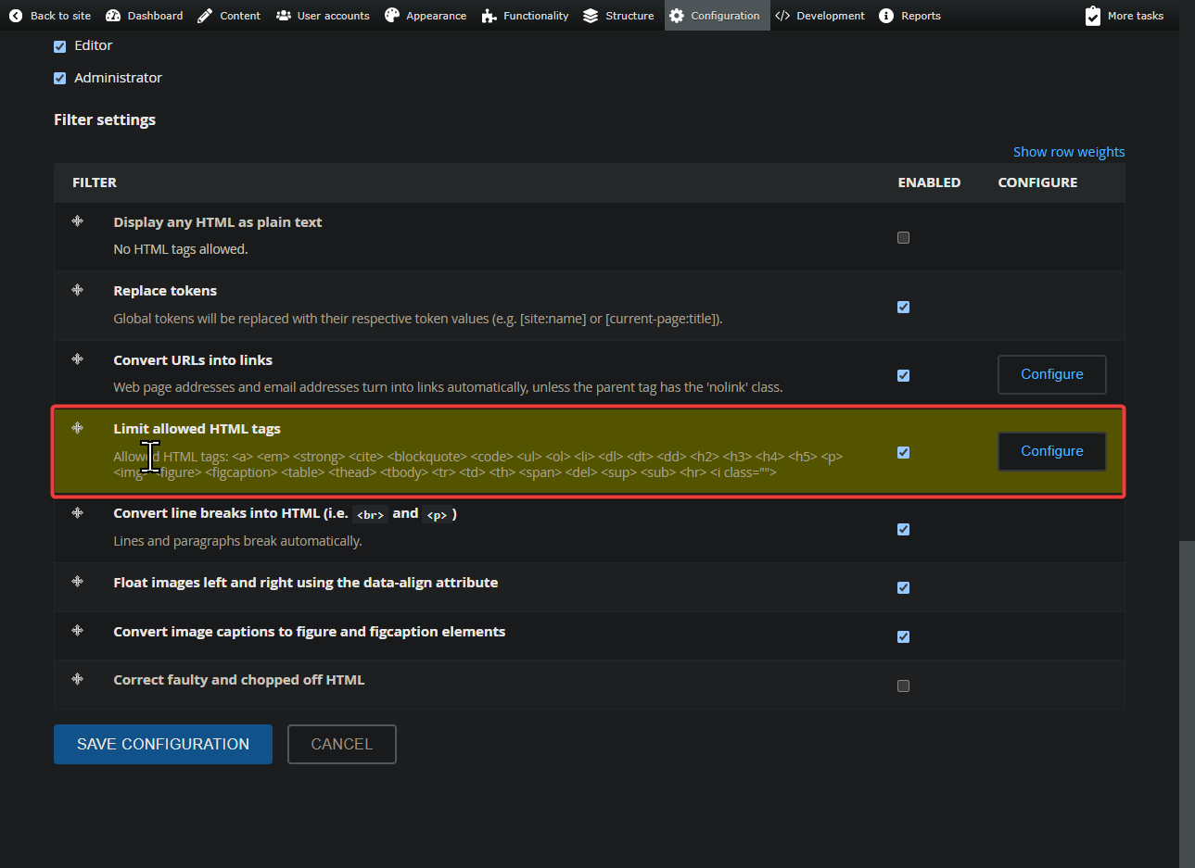Click the Back to site icon
1195x868 pixels.
15,15
